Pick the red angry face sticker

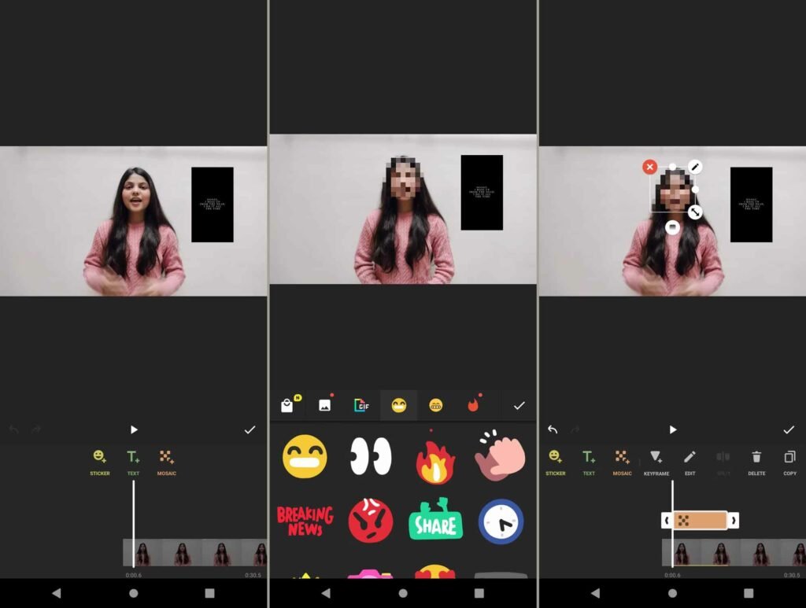point(371,520)
